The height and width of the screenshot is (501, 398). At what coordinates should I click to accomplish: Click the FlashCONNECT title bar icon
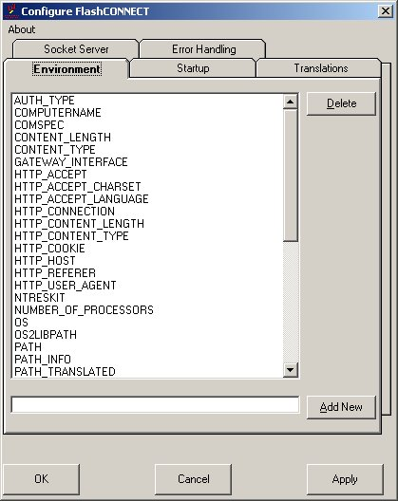[11, 10]
